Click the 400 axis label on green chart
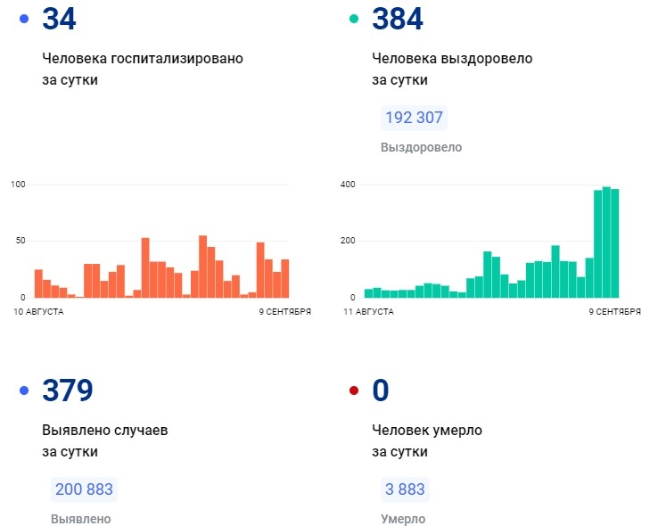 click(x=349, y=185)
